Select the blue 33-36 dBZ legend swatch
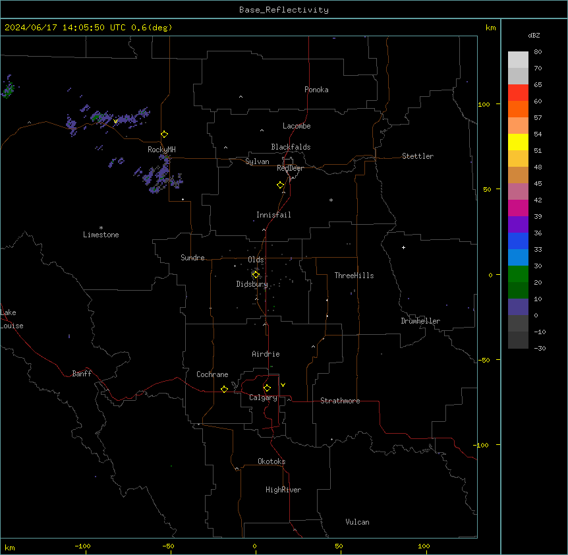 click(x=518, y=241)
